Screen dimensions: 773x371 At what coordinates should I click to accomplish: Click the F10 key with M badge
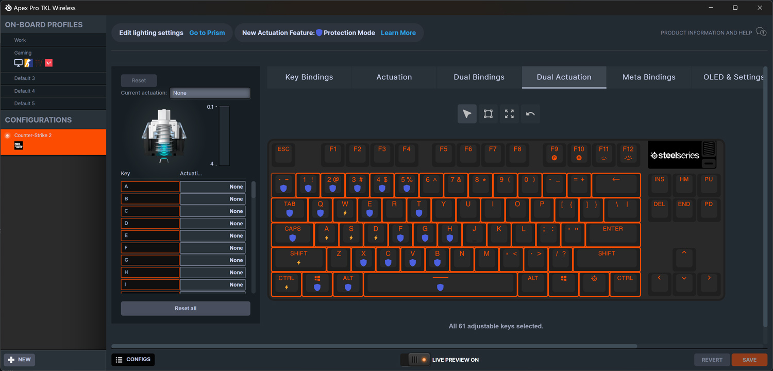[x=579, y=154]
